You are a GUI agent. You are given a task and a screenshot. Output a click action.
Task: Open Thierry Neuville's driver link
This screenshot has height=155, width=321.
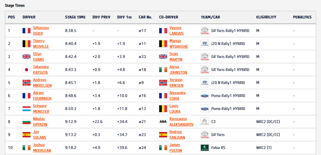[41, 44]
